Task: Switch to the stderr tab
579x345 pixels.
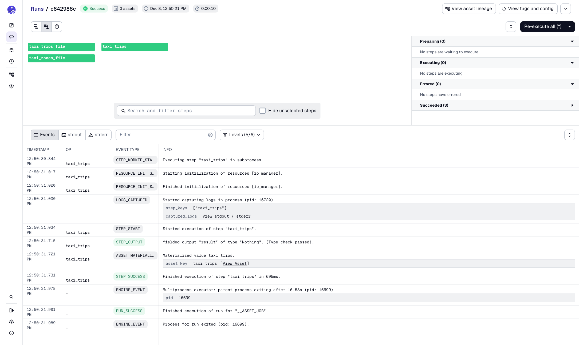Action: point(98,135)
